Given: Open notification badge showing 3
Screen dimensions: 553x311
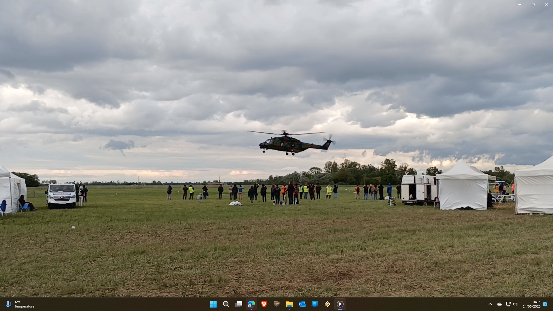Looking at the screenshot, I should click(545, 304).
